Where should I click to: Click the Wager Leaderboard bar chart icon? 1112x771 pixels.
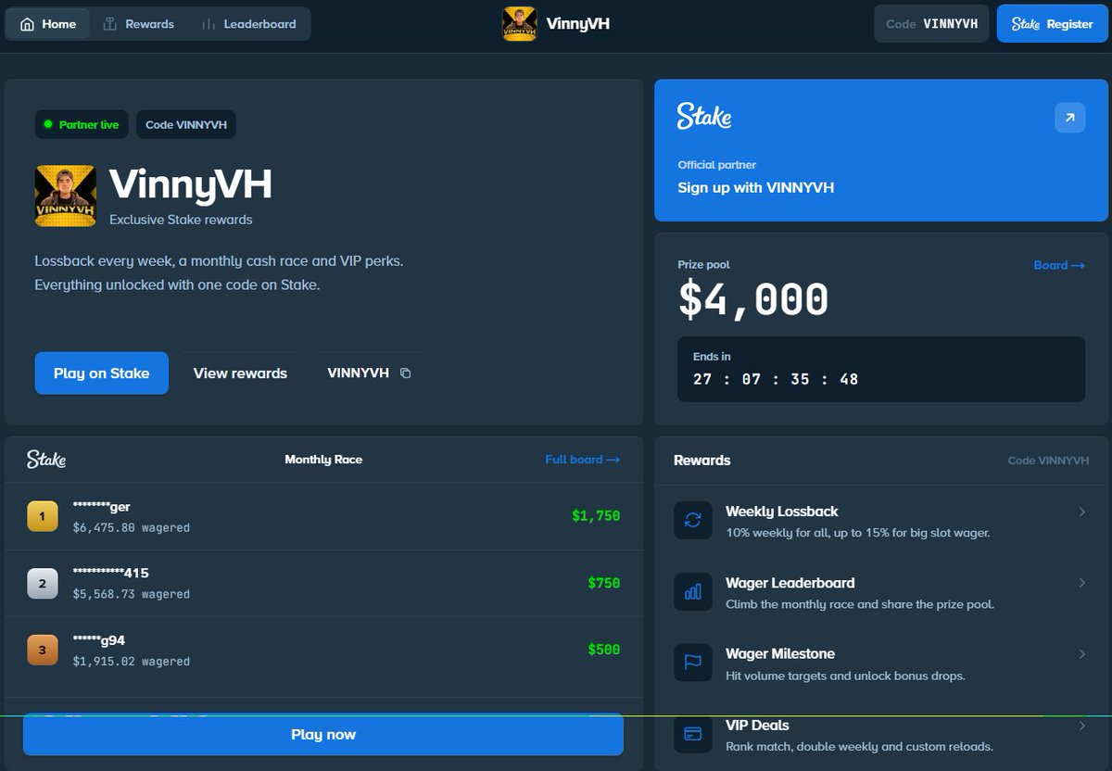(693, 592)
